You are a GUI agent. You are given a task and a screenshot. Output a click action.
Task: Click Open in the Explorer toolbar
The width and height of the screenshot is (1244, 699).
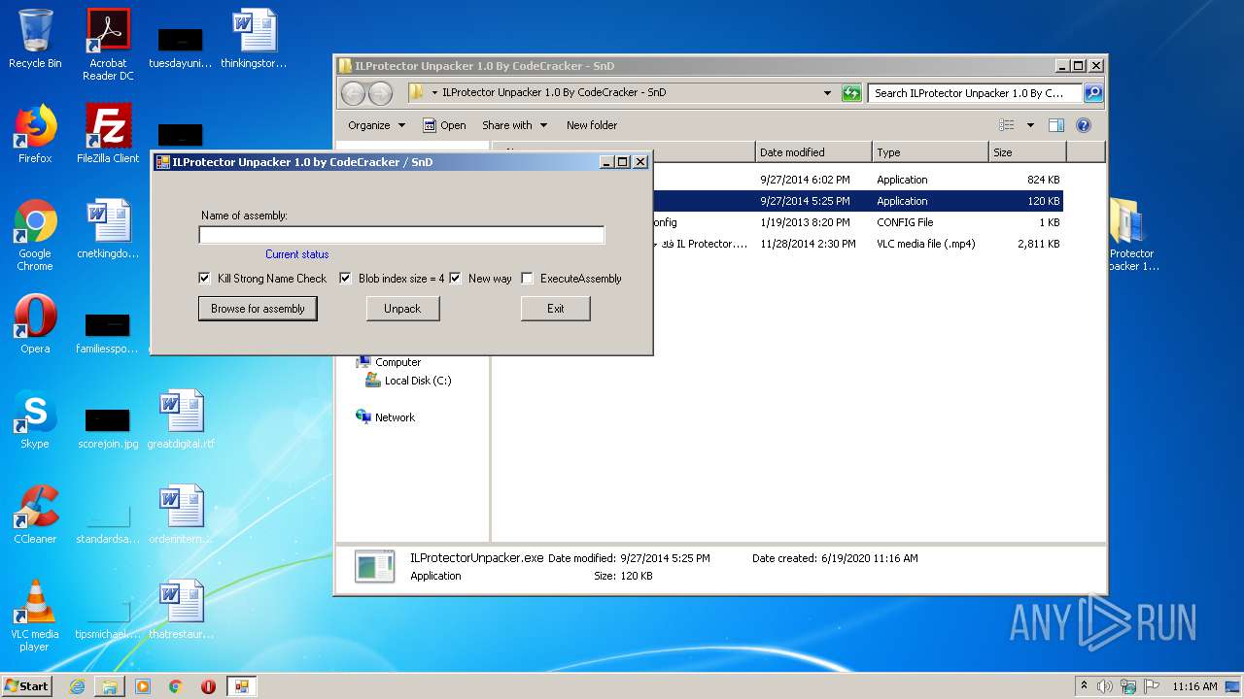click(x=444, y=125)
